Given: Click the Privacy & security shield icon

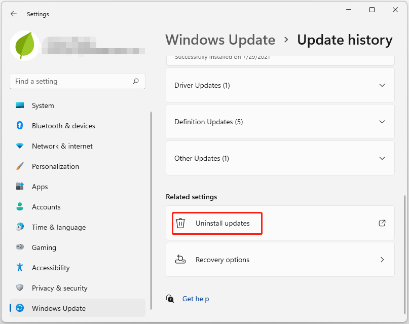Looking at the screenshot, I should coord(20,288).
